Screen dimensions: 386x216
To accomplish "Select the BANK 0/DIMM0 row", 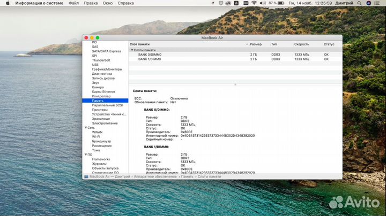I will coord(235,55).
